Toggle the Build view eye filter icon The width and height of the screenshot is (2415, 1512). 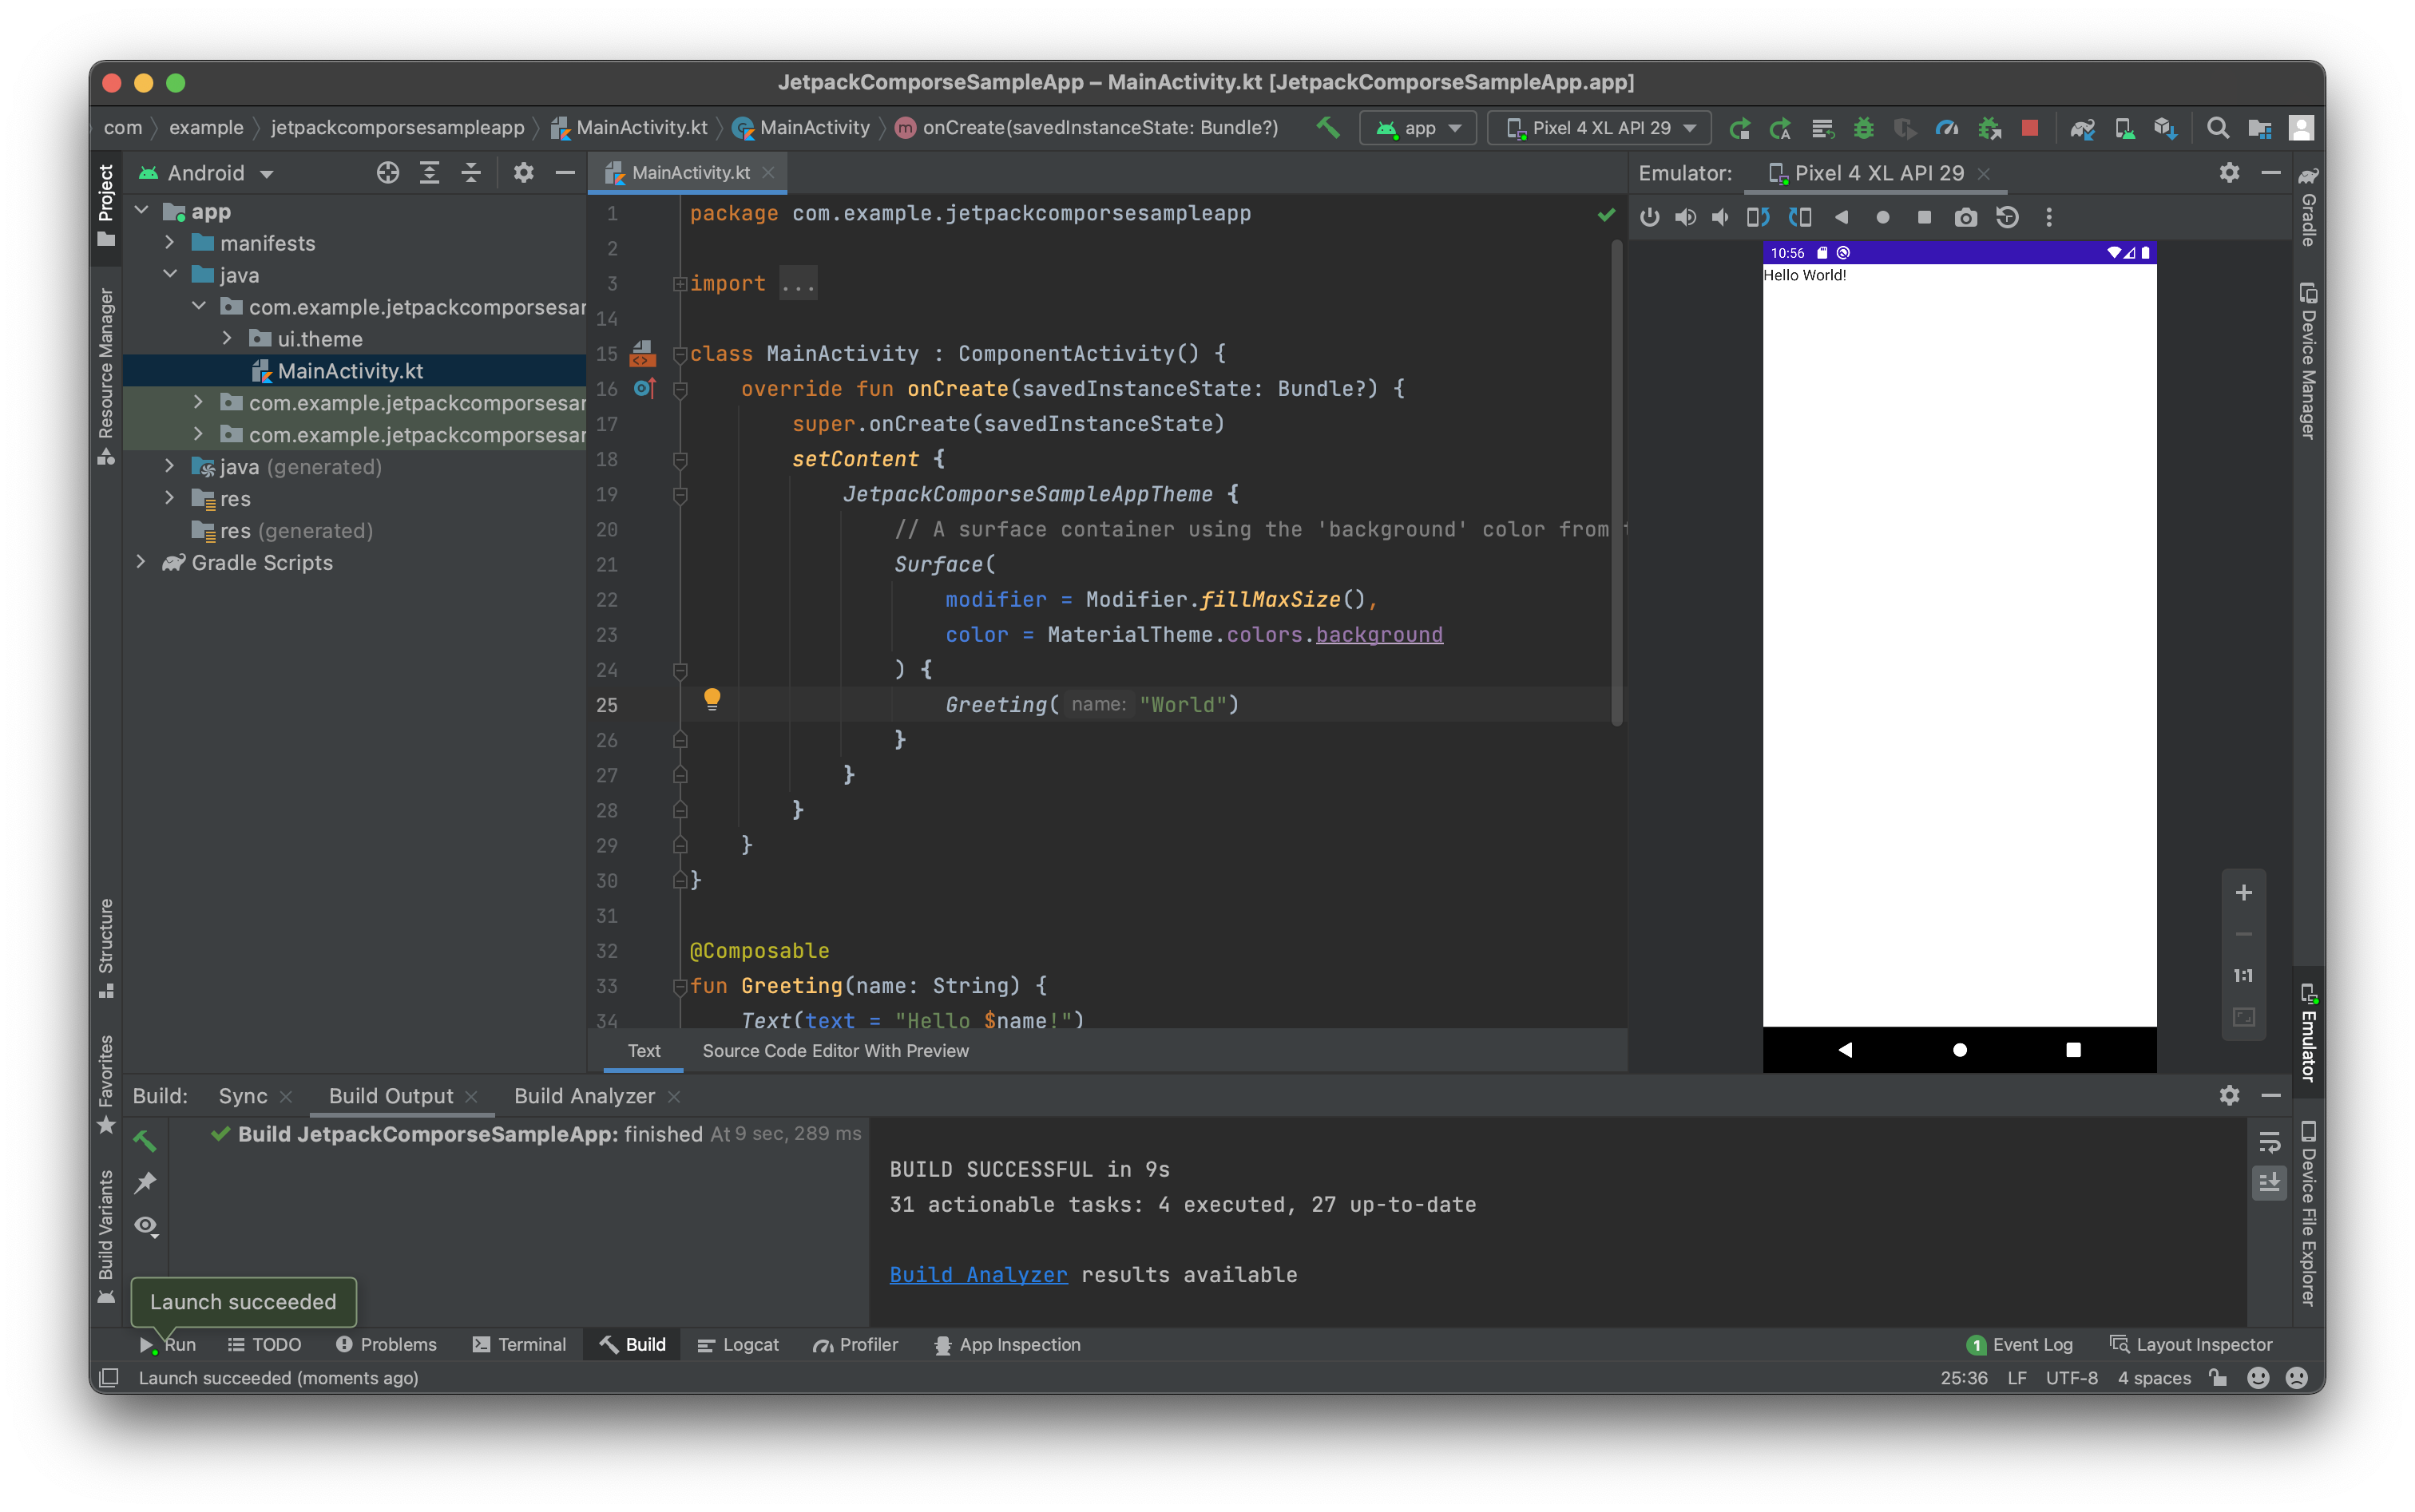coord(146,1226)
